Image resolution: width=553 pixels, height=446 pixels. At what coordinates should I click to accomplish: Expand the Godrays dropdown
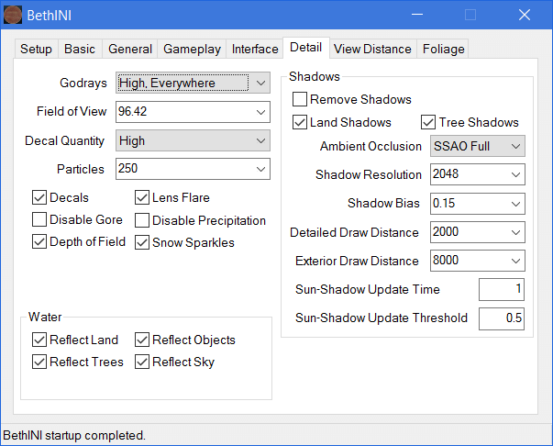(260, 84)
